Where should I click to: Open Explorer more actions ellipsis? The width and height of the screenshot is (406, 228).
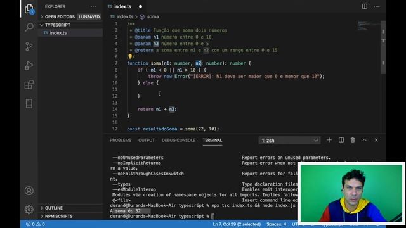pos(93,6)
